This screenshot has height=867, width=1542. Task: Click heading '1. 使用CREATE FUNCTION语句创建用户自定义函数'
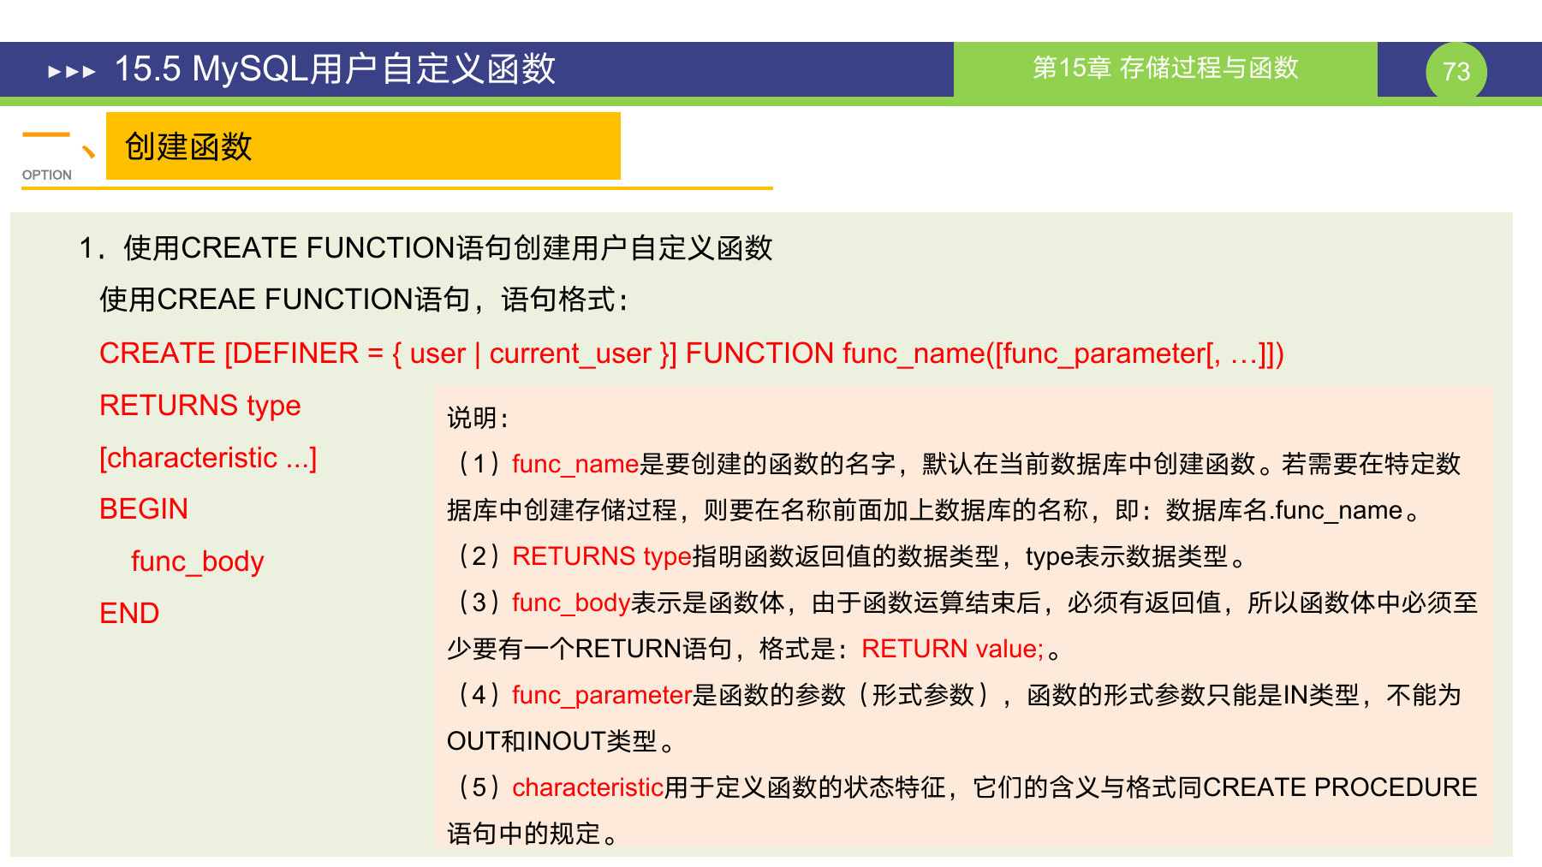426,248
